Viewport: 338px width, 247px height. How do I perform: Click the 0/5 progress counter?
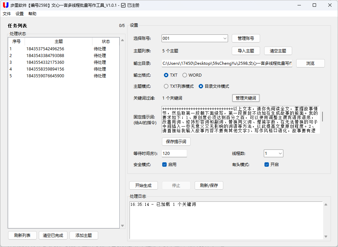click(x=122, y=26)
